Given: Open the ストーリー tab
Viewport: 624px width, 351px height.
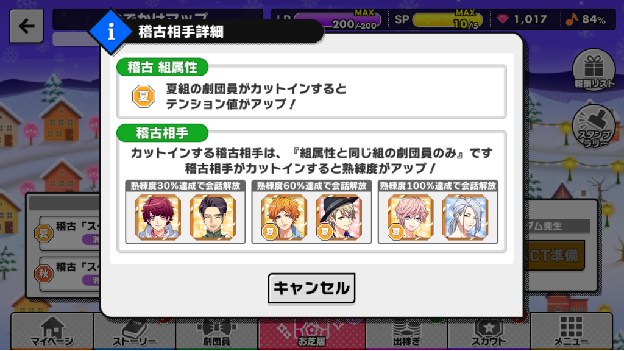Looking at the screenshot, I should [135, 332].
